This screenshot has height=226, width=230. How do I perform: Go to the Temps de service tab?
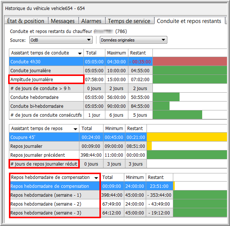[129, 21]
